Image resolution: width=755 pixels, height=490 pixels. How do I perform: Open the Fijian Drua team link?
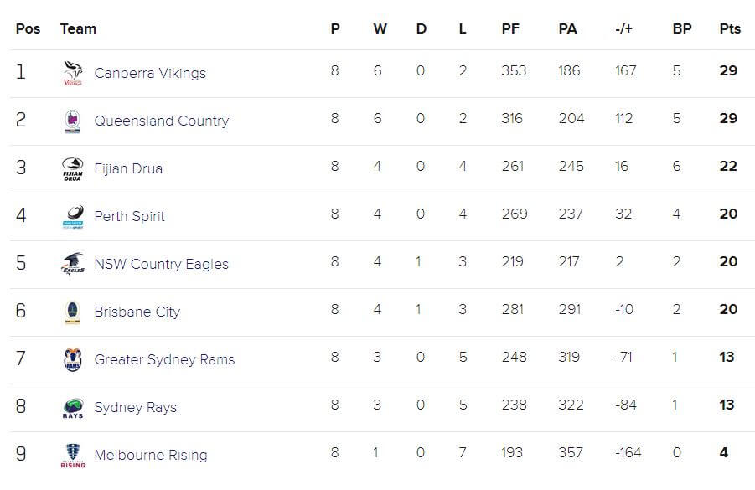(x=128, y=168)
